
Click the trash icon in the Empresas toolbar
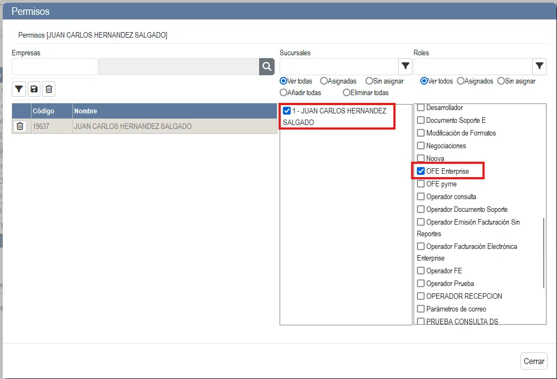(49, 89)
